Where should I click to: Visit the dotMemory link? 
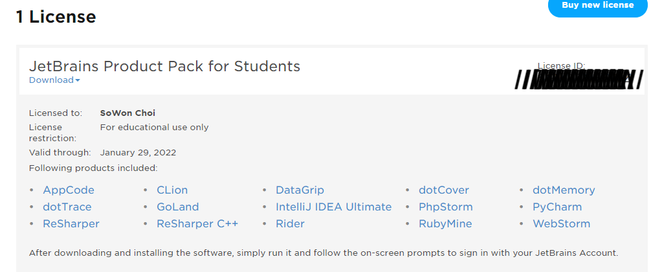pos(564,190)
